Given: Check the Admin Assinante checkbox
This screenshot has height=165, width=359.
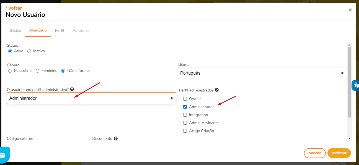Looking at the screenshot, I should click(185, 123).
